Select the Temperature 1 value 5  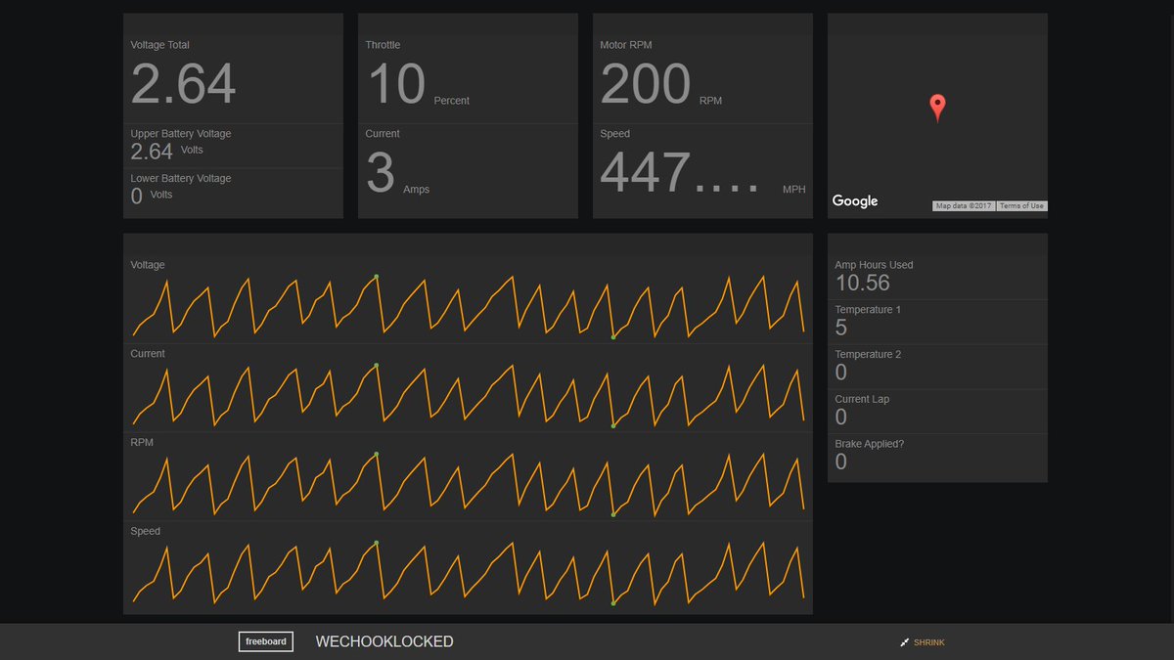[x=841, y=329]
